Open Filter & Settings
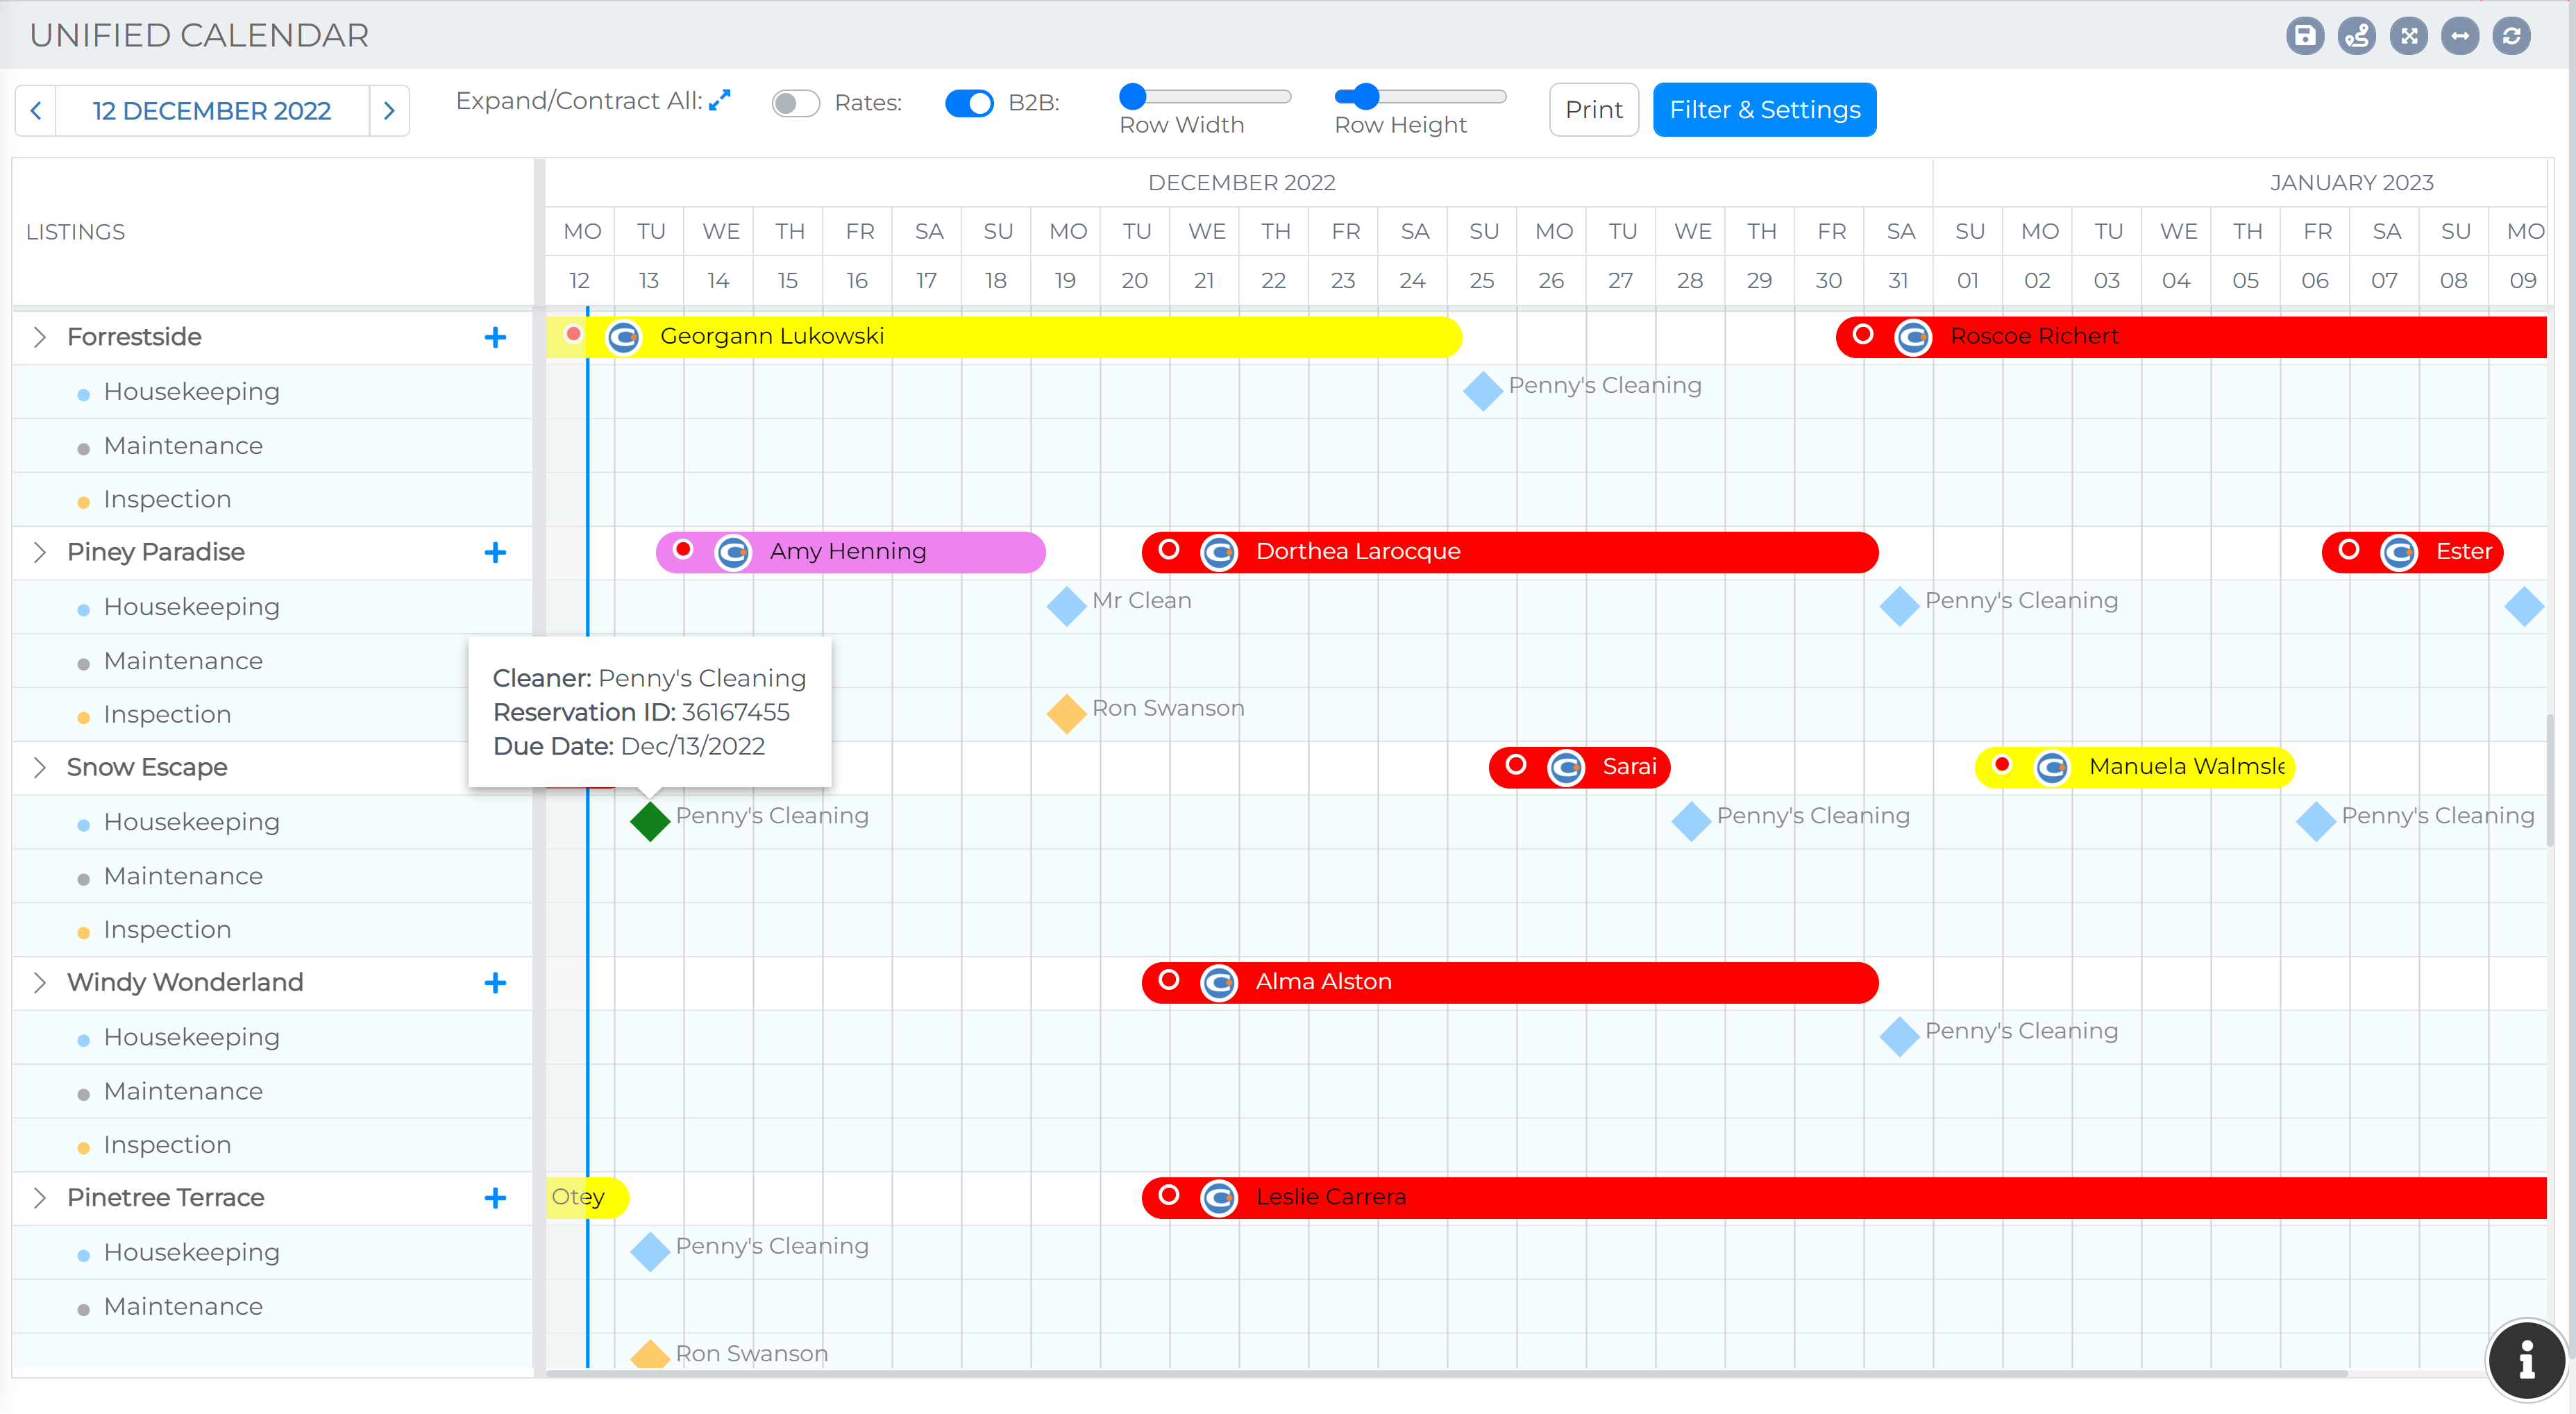 coord(1764,110)
